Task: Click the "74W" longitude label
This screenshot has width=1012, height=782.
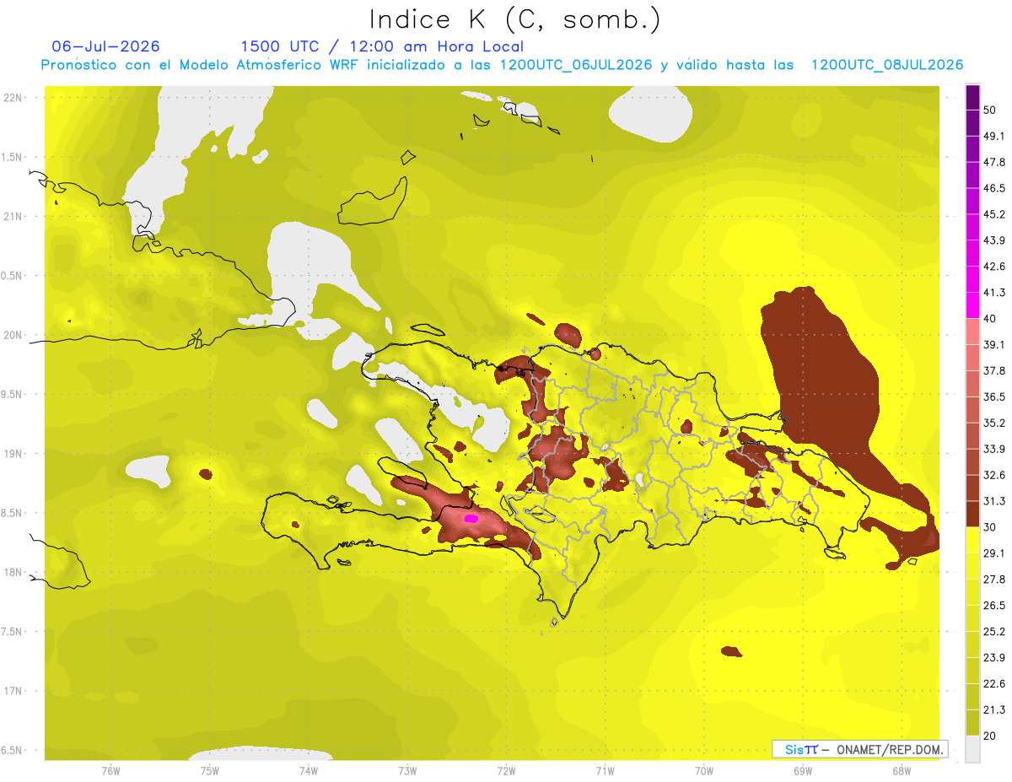Action: [x=308, y=772]
